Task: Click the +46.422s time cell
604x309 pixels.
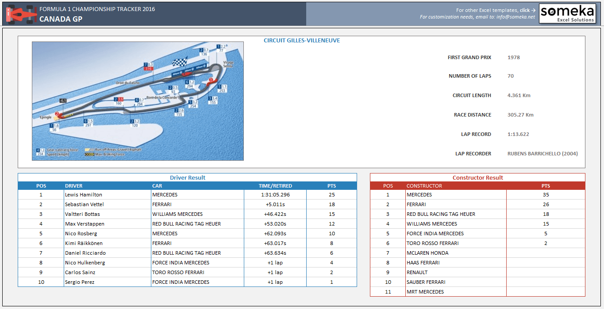Action: point(276,214)
